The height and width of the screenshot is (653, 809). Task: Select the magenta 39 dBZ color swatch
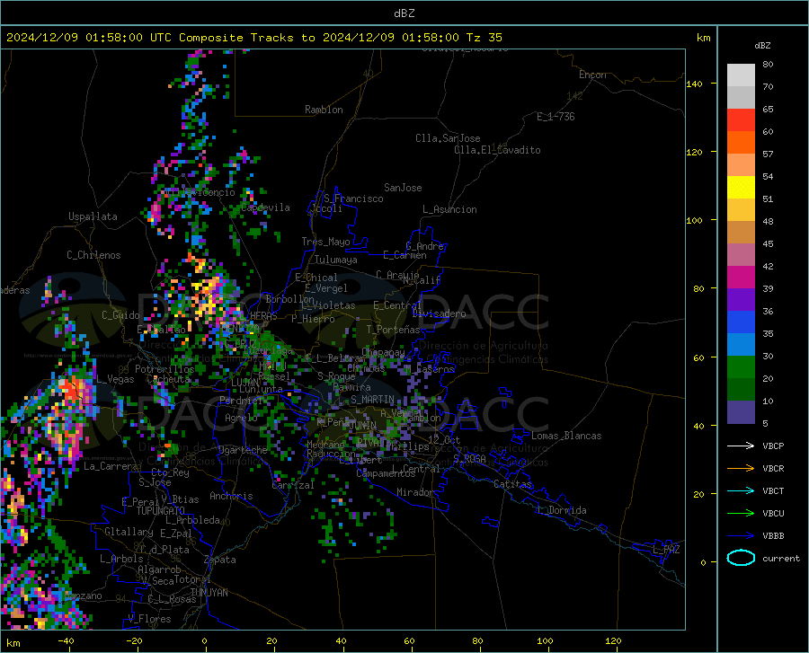[741, 278]
